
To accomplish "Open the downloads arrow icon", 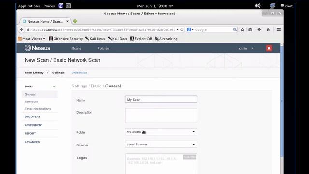I will [259, 29].
